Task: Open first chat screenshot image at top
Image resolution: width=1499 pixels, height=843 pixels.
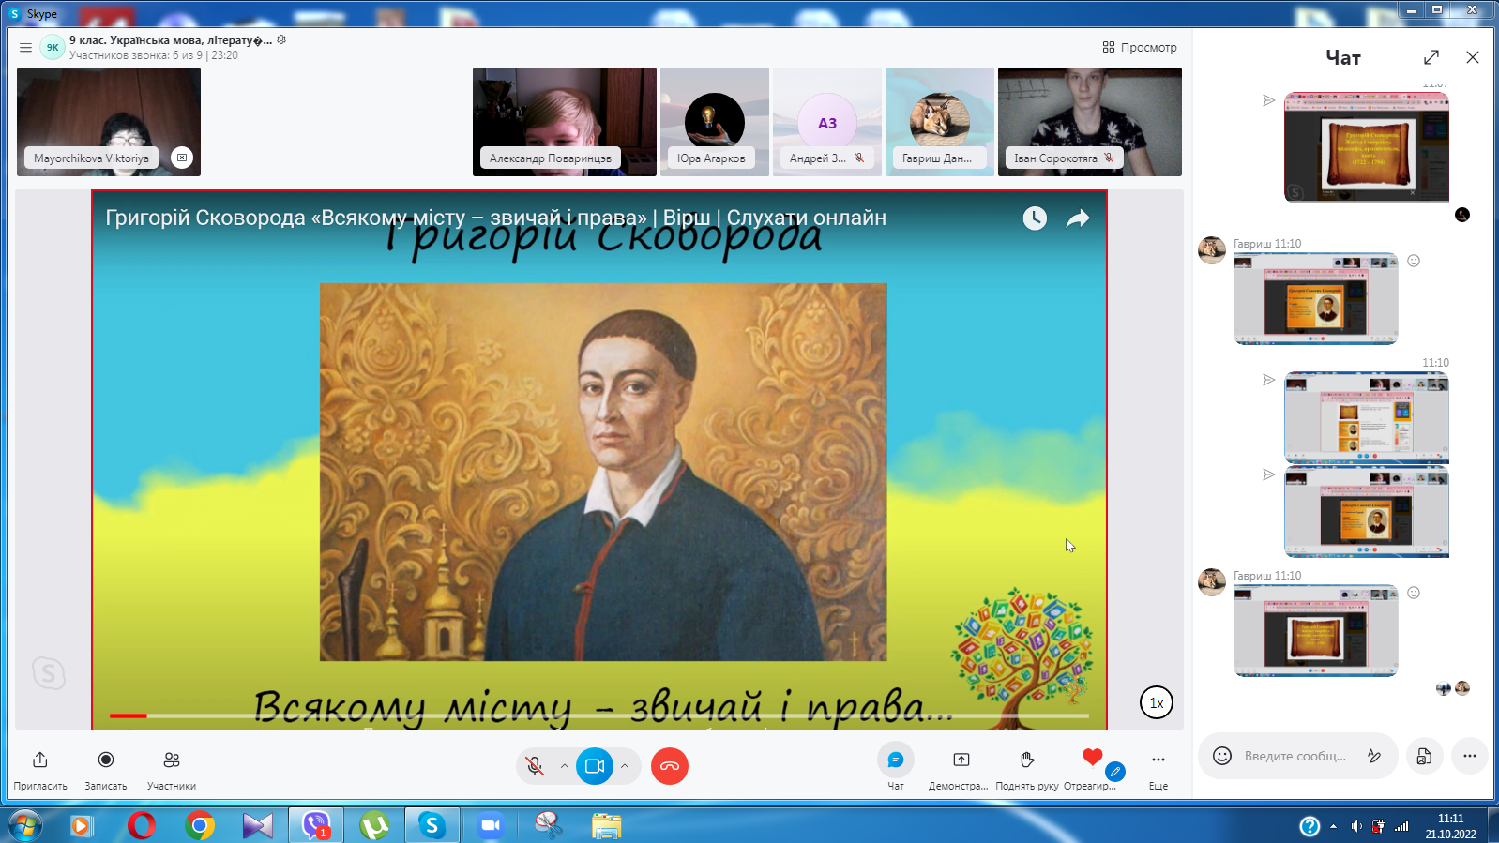Action: [x=1367, y=147]
